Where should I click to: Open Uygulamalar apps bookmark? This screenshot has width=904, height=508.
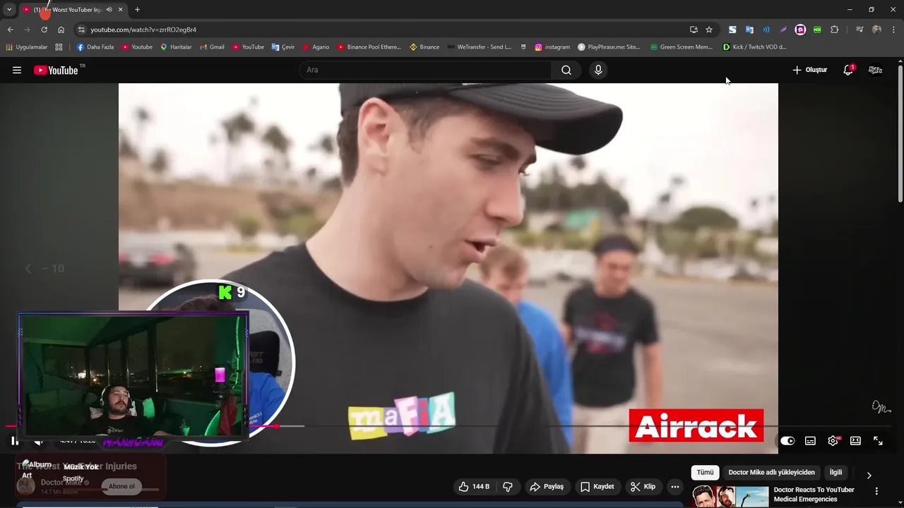click(x=27, y=47)
